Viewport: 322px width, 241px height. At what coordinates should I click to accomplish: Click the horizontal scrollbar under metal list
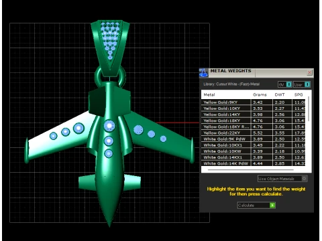click(250, 170)
